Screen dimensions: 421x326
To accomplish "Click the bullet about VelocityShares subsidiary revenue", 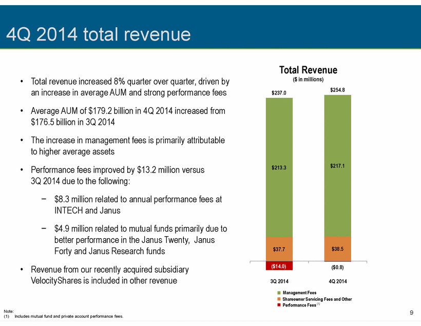I will point(109,275).
